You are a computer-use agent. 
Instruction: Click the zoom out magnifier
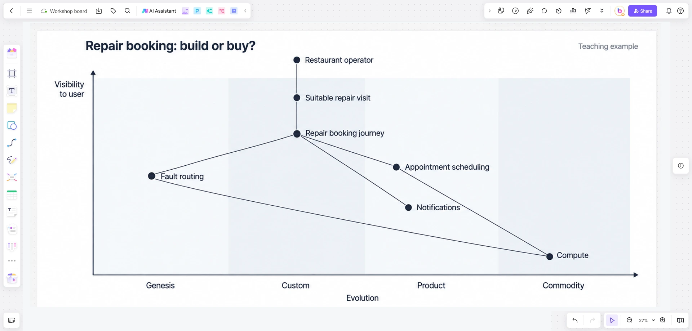[x=629, y=320]
